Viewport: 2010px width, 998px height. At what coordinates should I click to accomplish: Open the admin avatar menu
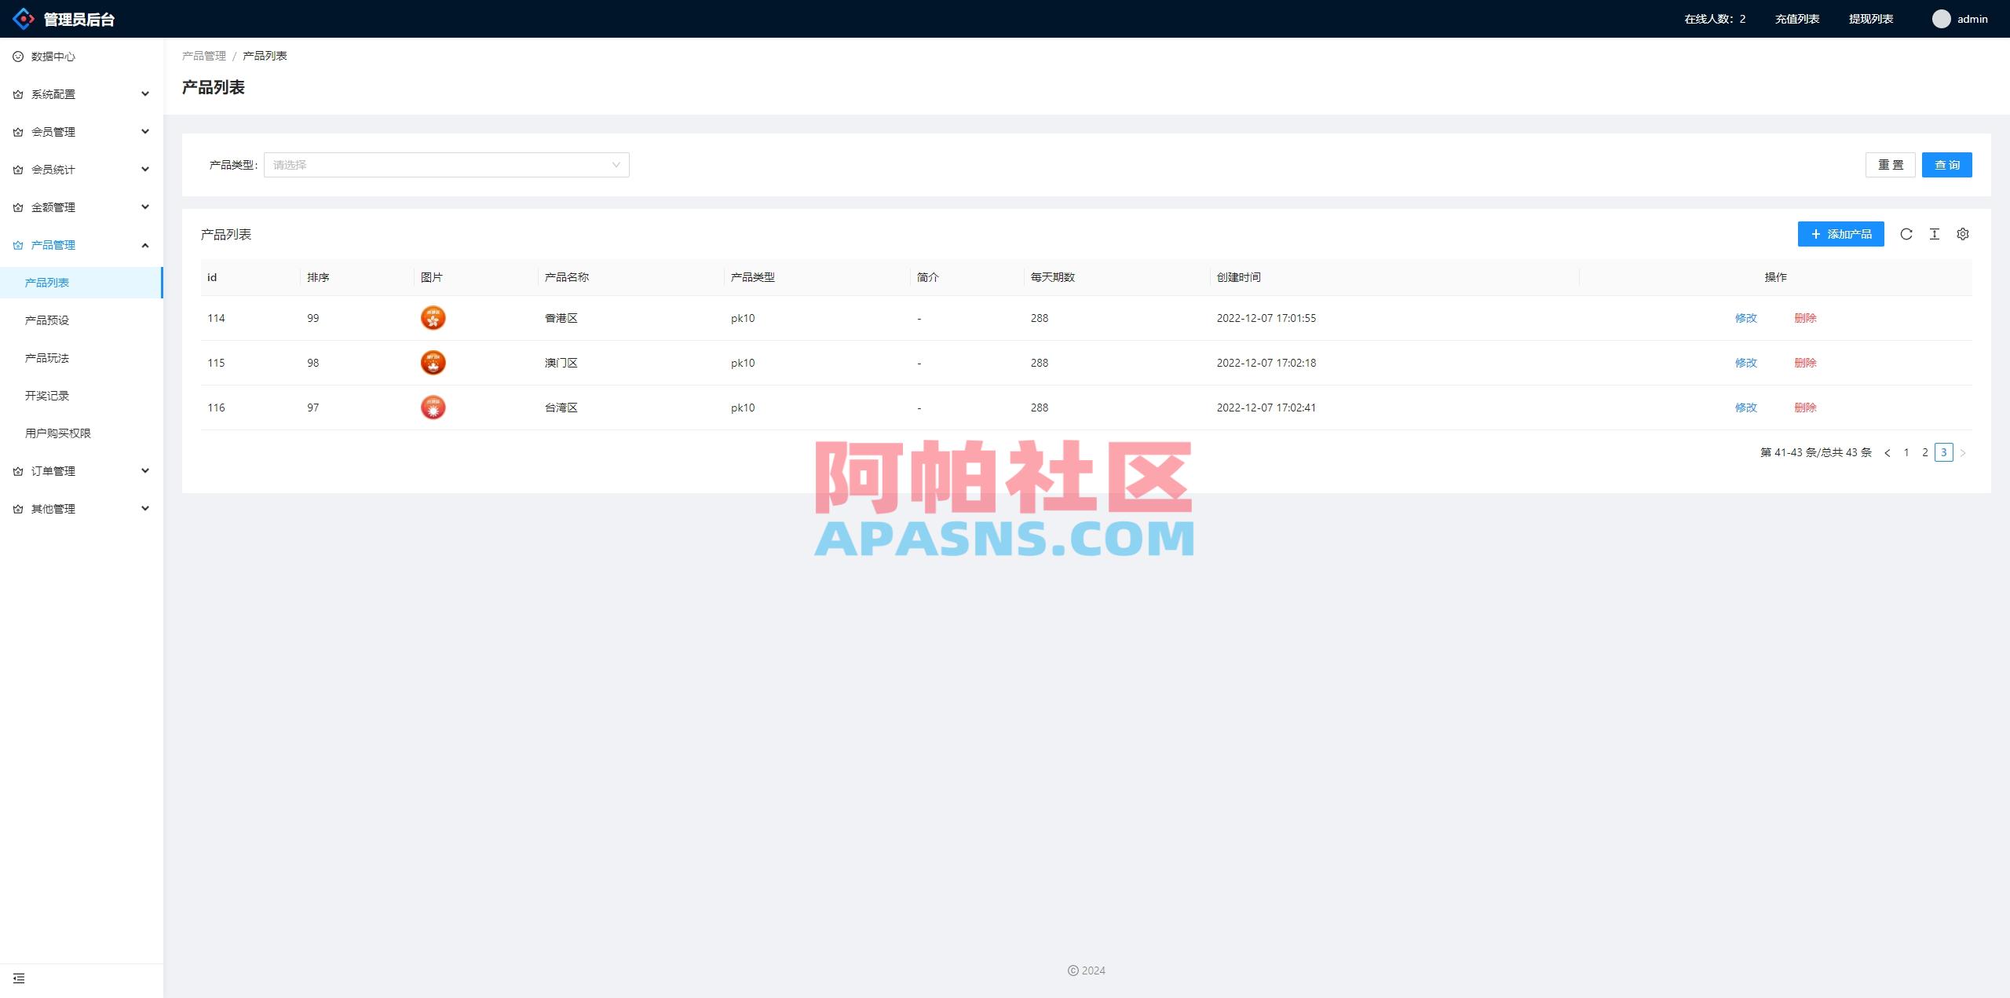tap(1940, 18)
